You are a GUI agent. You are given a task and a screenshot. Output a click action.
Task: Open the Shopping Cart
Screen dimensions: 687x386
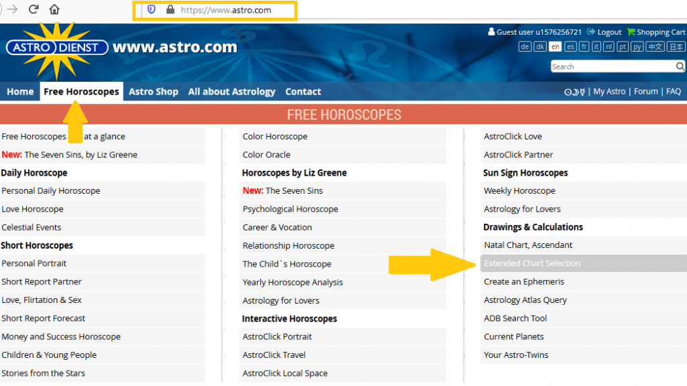pos(661,32)
